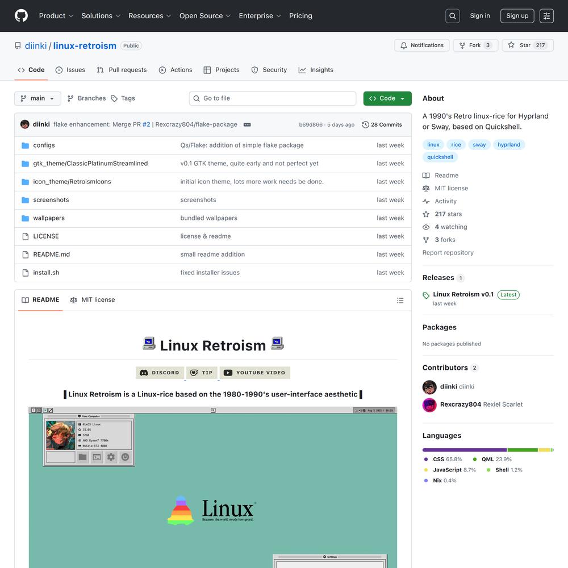Image resolution: width=568 pixels, height=568 pixels.
Task: Star the linux-retroism repository
Action: click(528, 45)
